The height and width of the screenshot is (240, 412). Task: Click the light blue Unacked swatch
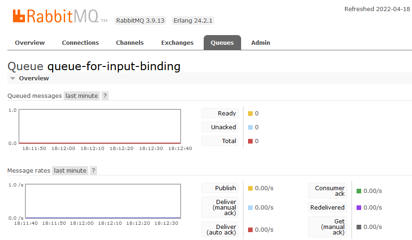[250, 127]
